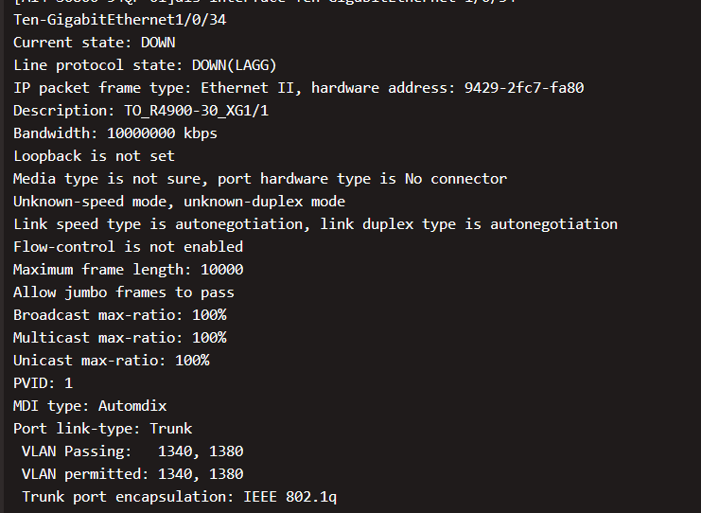Click the 'Port link-type: Trunk' line
This screenshot has height=513, width=701.
(102, 429)
